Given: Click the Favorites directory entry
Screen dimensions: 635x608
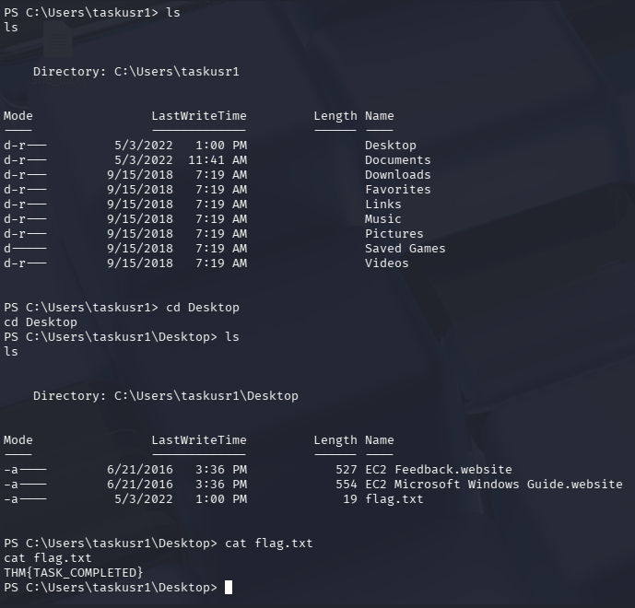Looking at the screenshot, I should click(x=397, y=190).
